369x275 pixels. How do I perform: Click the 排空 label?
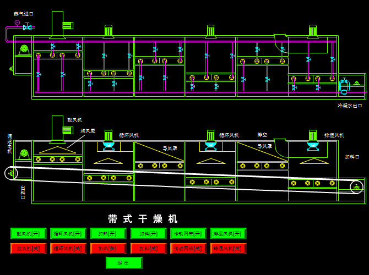pyautogui.click(x=262, y=135)
